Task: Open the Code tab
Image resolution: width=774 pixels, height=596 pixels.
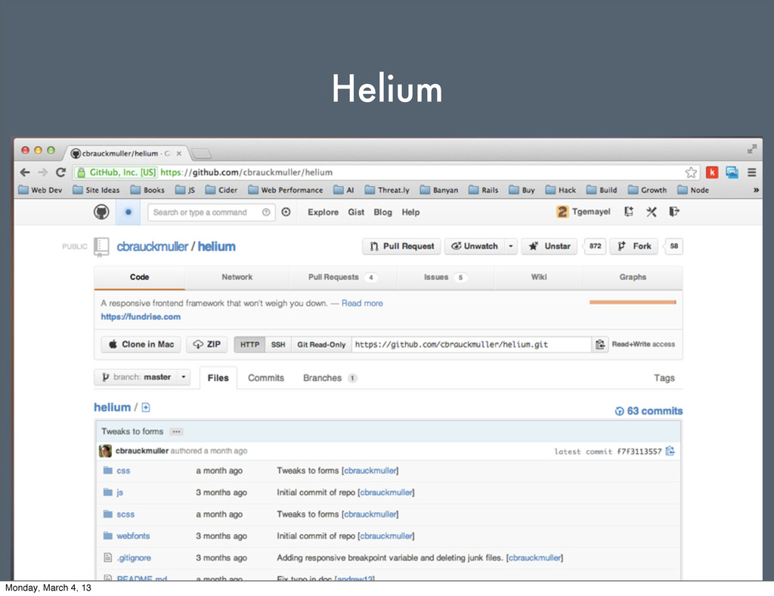Action: click(139, 277)
